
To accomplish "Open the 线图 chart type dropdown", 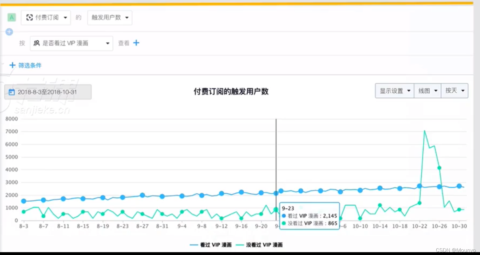I will pos(428,91).
